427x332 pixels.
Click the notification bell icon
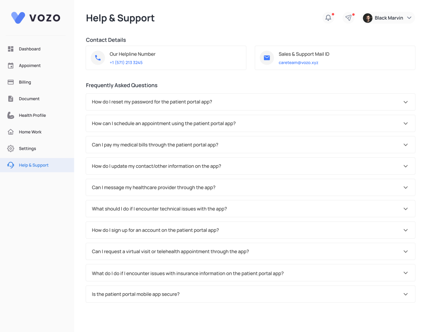pos(329,18)
